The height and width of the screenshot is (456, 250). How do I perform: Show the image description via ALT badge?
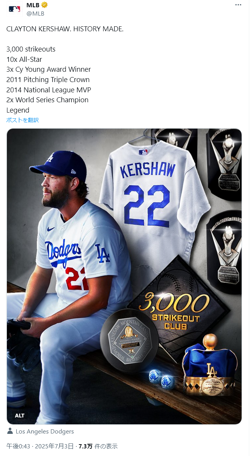[20, 416]
